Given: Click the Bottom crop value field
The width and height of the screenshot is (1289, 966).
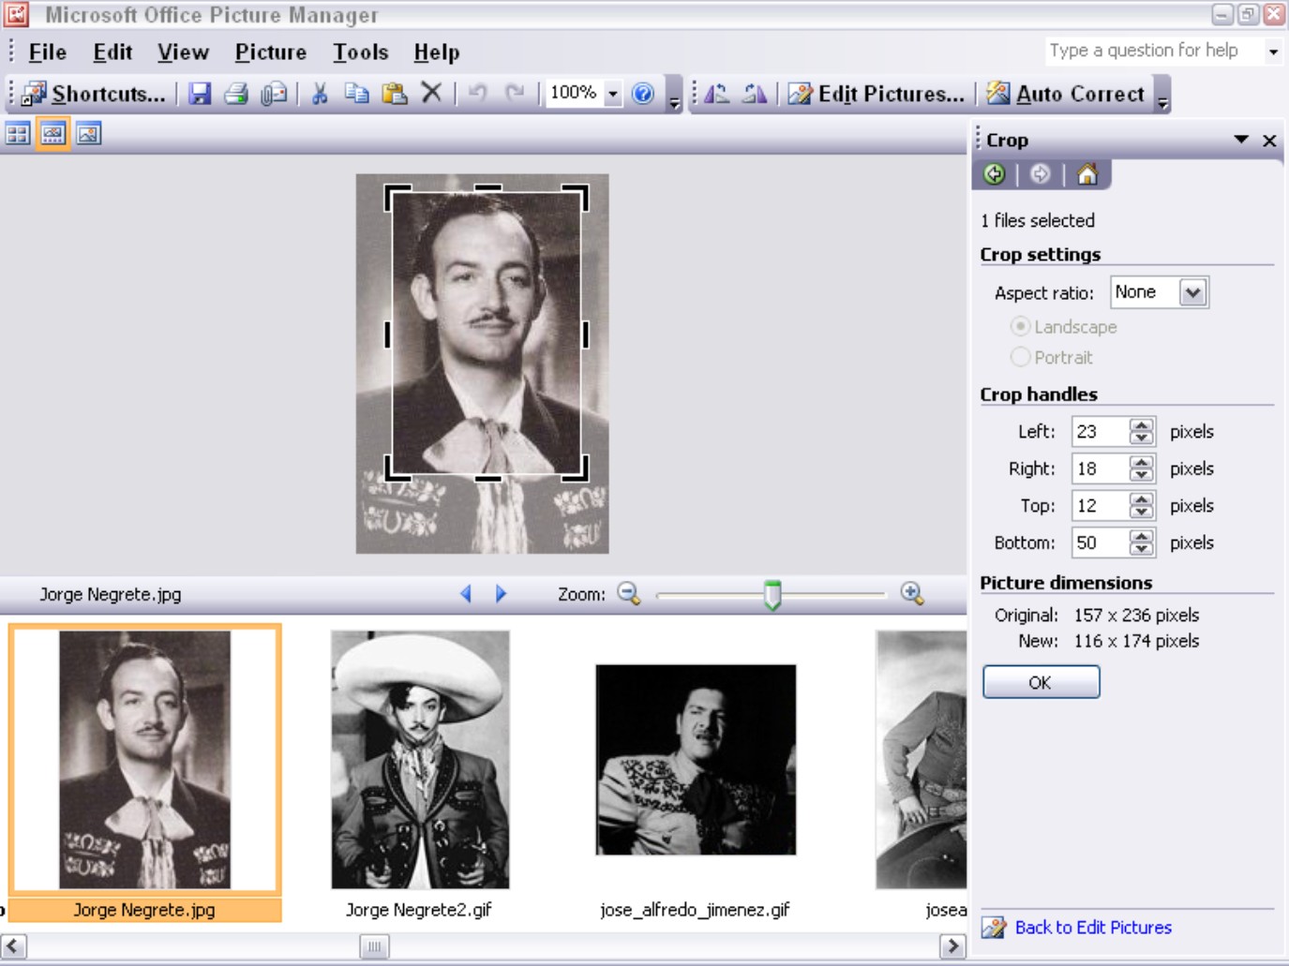Looking at the screenshot, I should click(1102, 542).
